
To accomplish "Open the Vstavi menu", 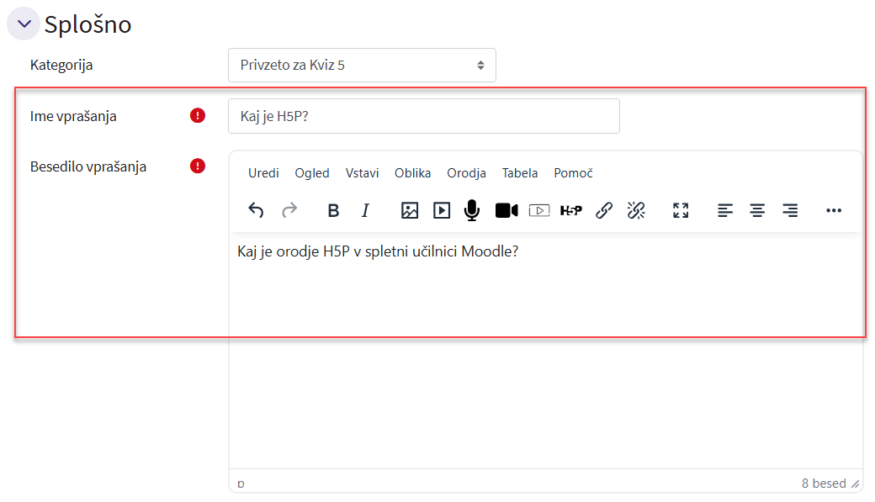I will click(x=362, y=173).
